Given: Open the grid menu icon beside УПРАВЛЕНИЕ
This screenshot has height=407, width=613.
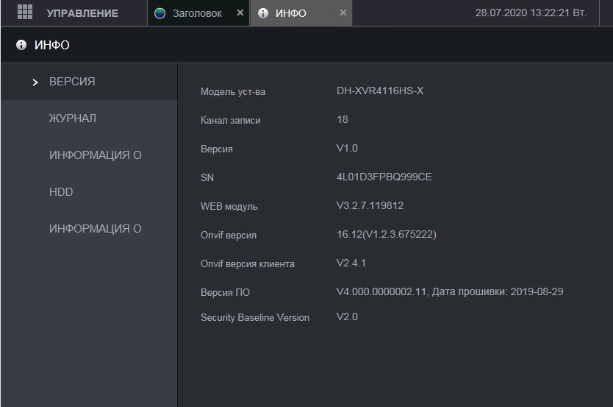Looking at the screenshot, I should pyautogui.click(x=25, y=13).
